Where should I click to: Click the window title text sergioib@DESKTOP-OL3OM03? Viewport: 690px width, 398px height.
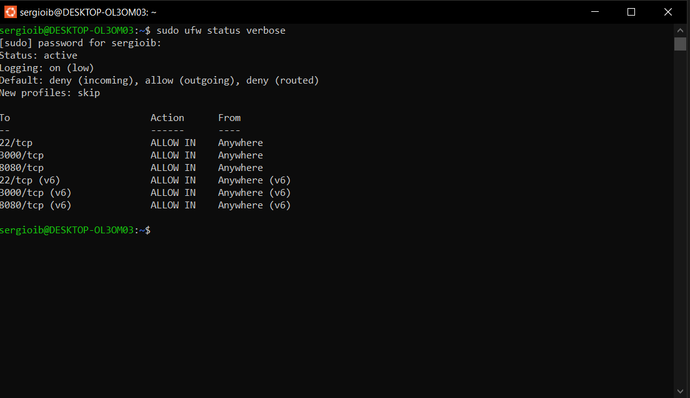coord(88,12)
